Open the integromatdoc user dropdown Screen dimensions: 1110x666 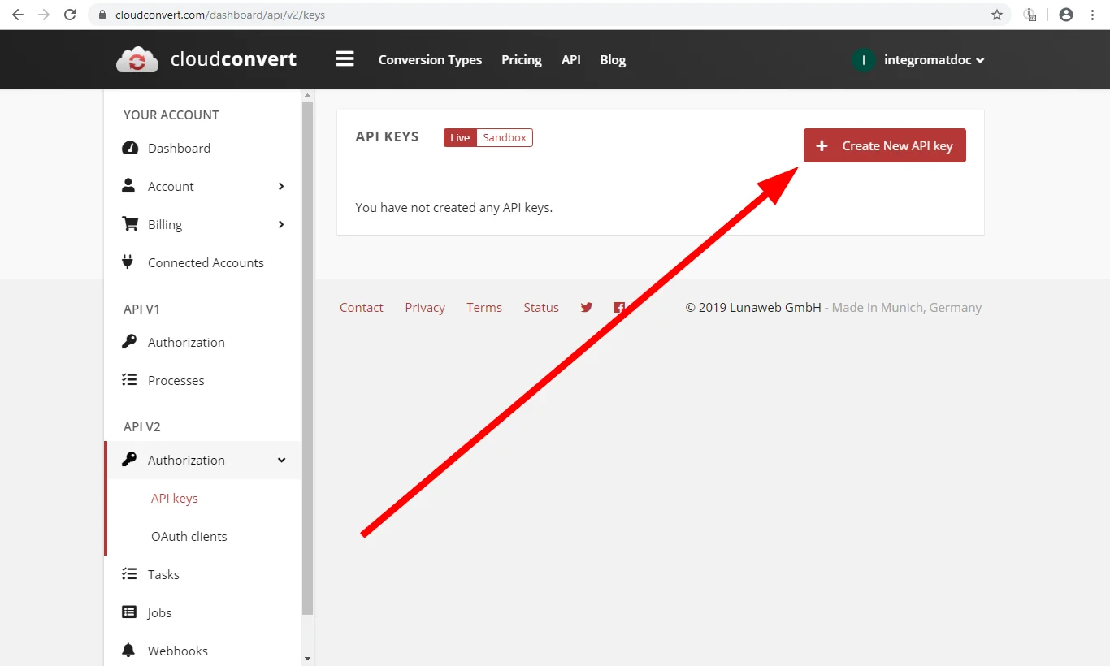click(x=934, y=60)
